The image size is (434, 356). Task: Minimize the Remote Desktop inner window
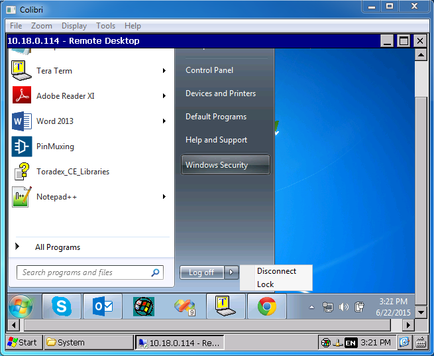[387, 41]
